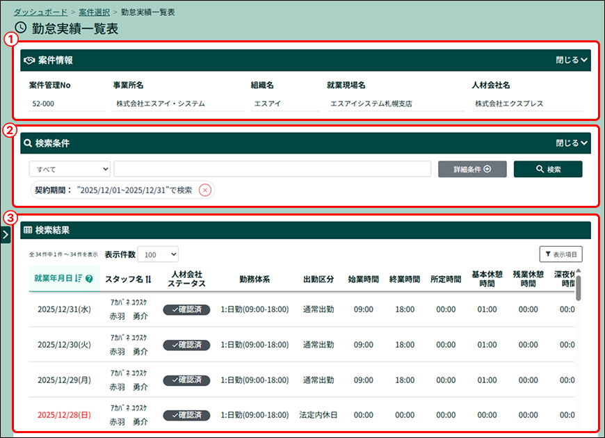Click staff name 赤羽 勇介 in 12/31 row
Screen dimensions: 605x438
click(x=129, y=316)
